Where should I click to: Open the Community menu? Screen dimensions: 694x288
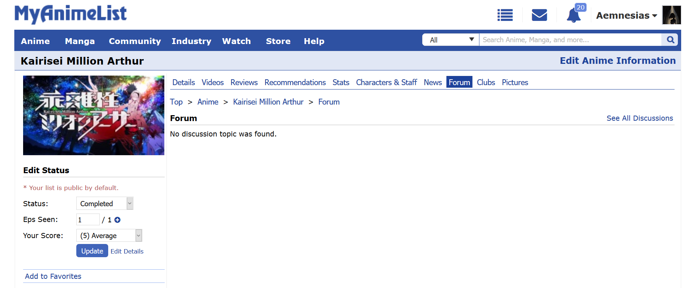tap(135, 41)
